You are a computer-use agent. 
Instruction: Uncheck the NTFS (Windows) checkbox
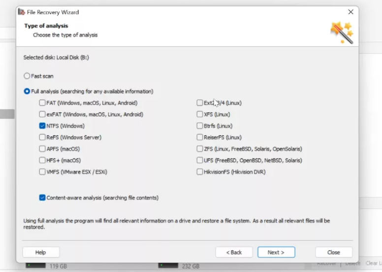42,126
